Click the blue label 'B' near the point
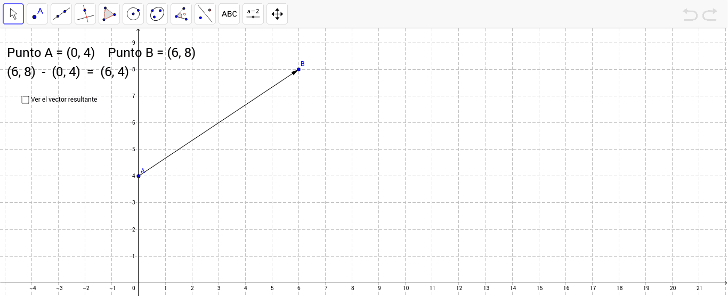The height and width of the screenshot is (297, 728). pos(303,63)
